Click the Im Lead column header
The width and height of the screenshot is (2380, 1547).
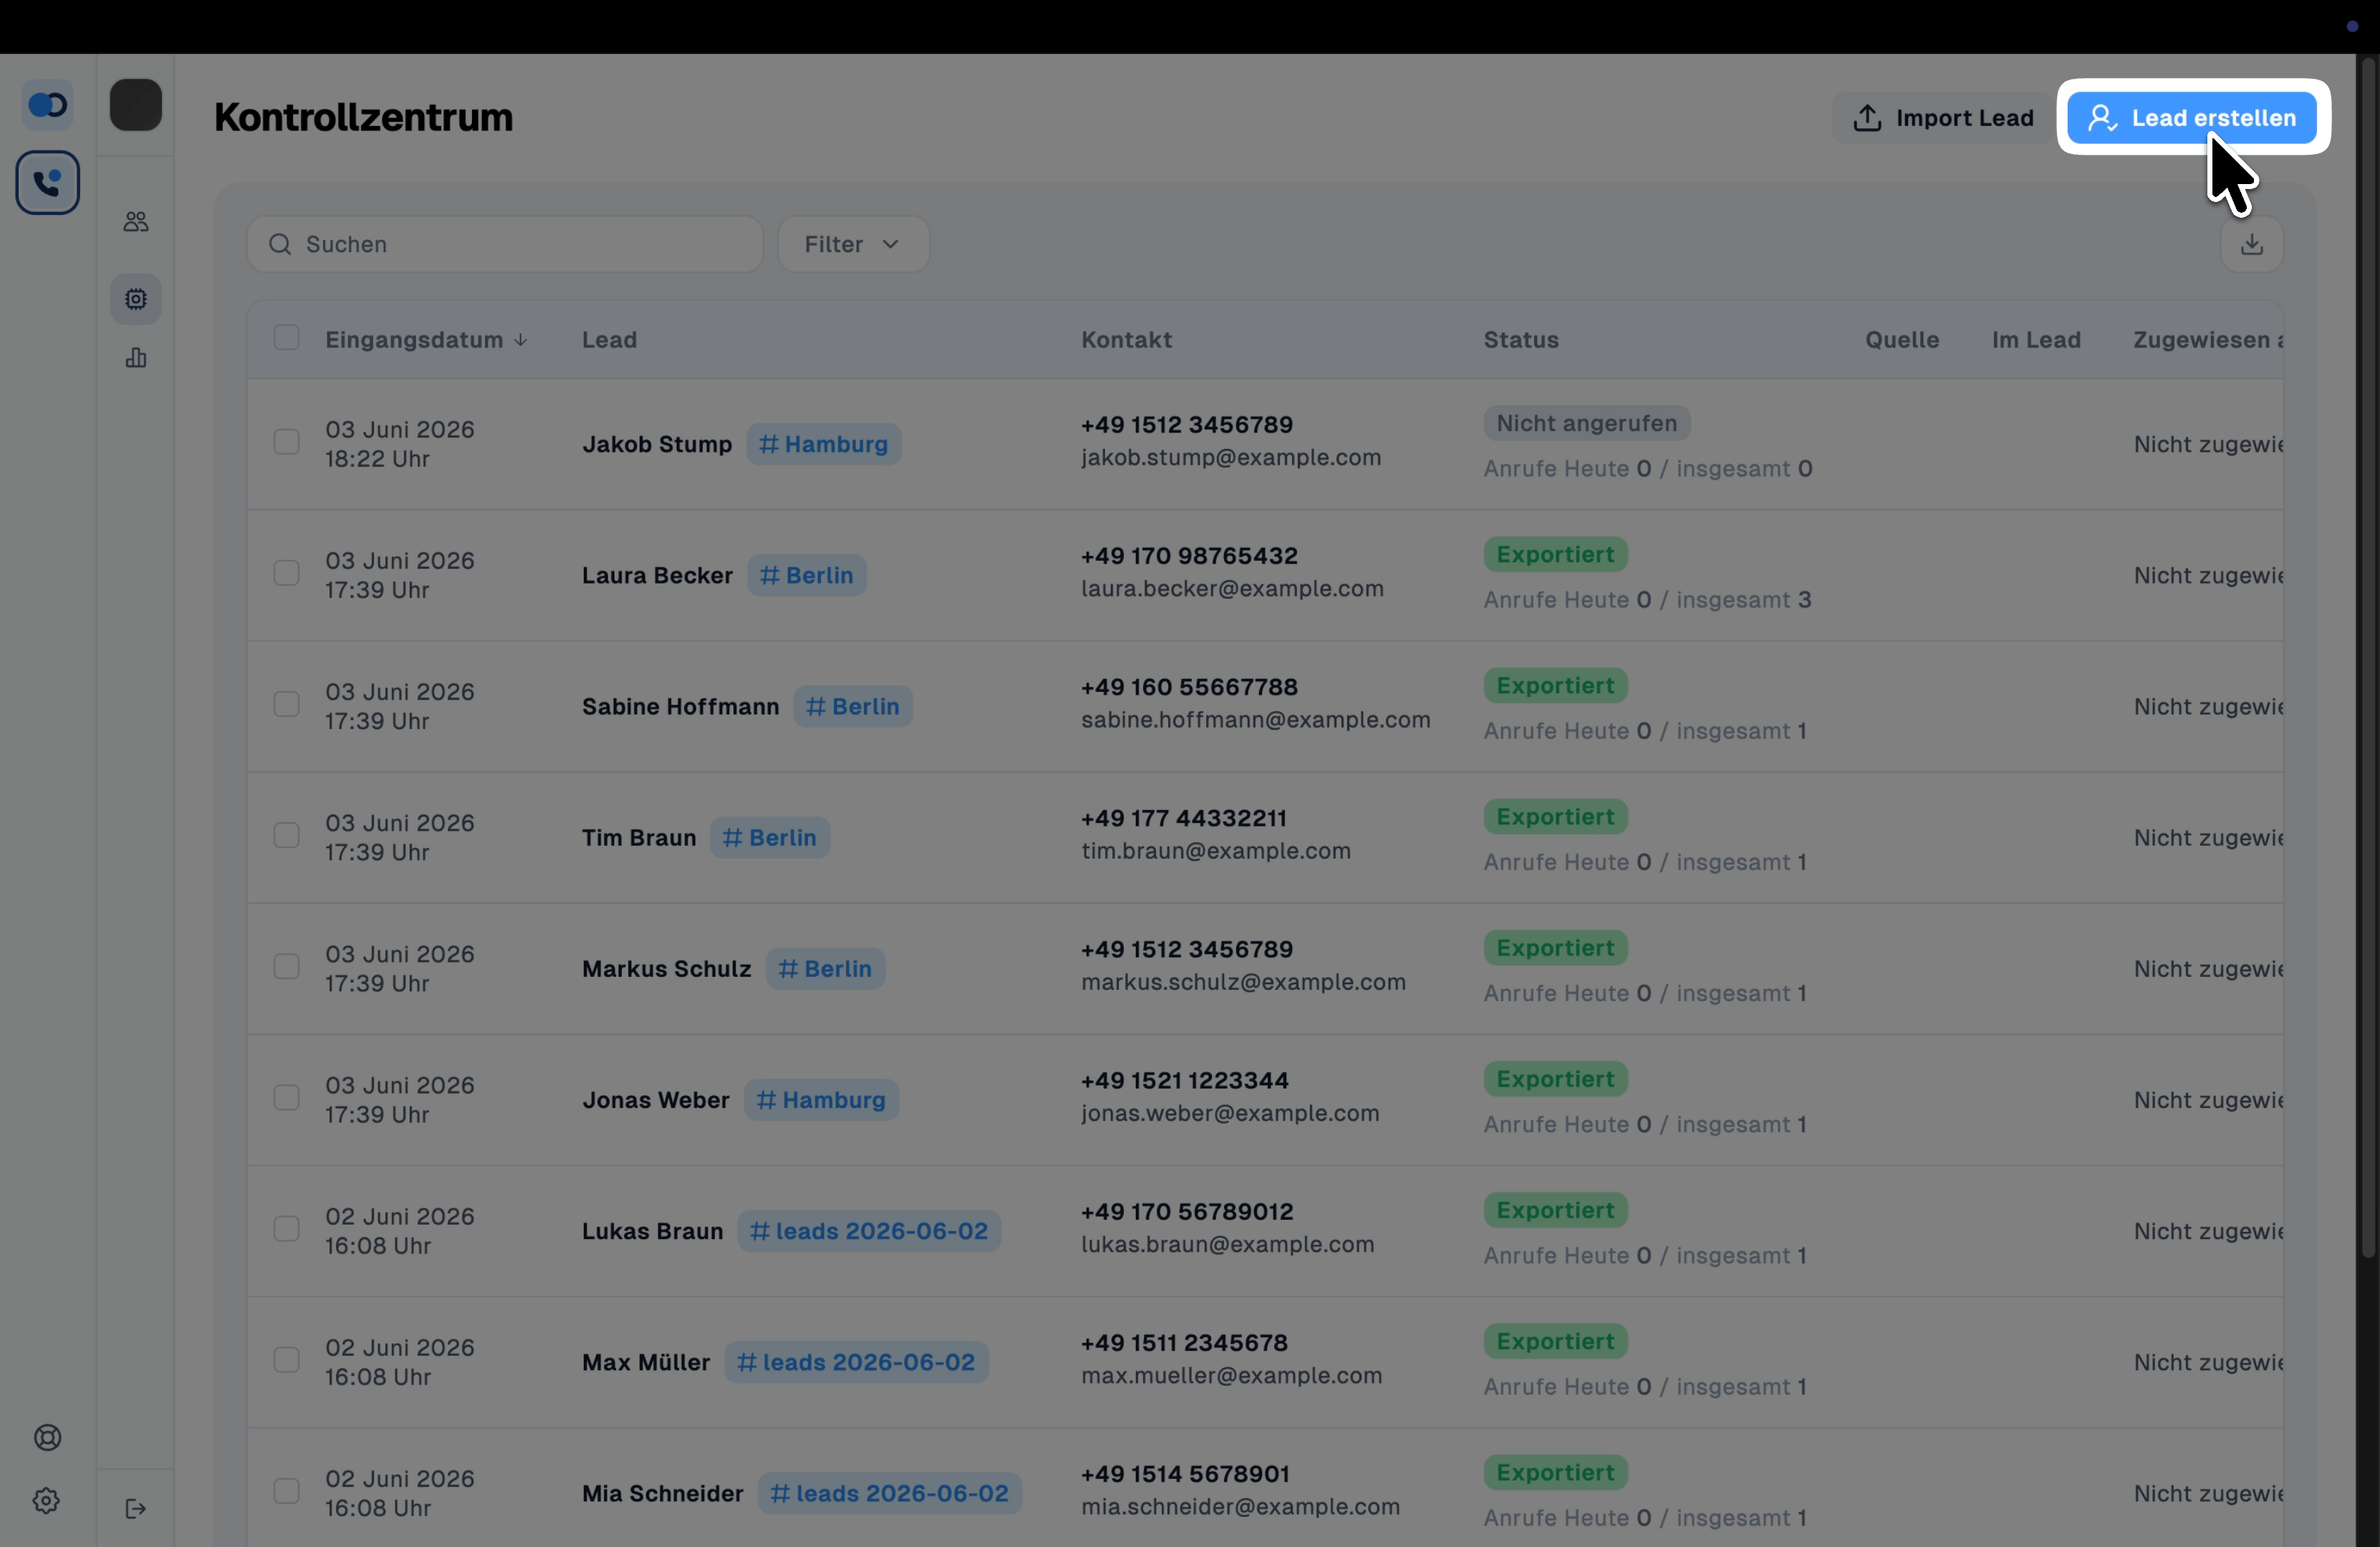(x=2036, y=340)
